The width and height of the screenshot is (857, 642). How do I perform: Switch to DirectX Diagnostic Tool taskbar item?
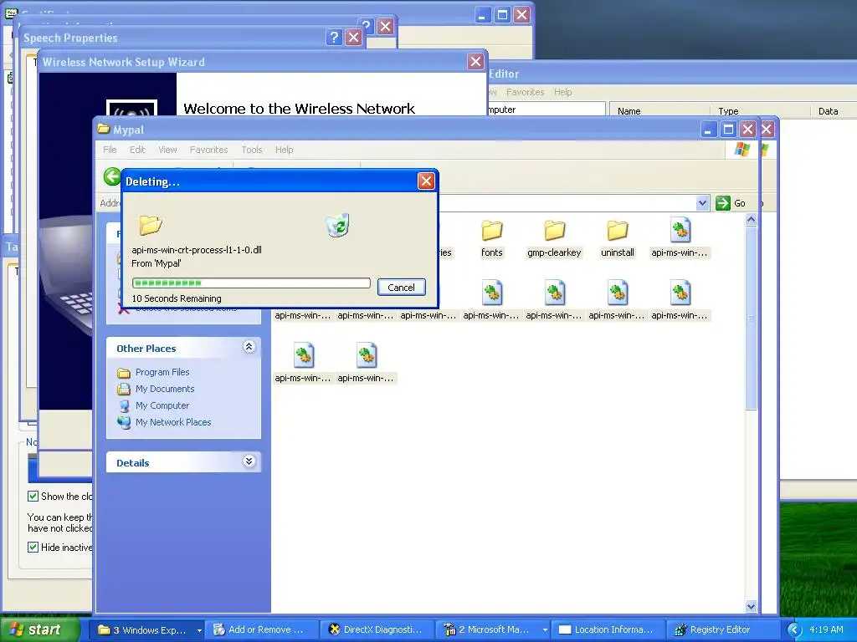point(377,630)
